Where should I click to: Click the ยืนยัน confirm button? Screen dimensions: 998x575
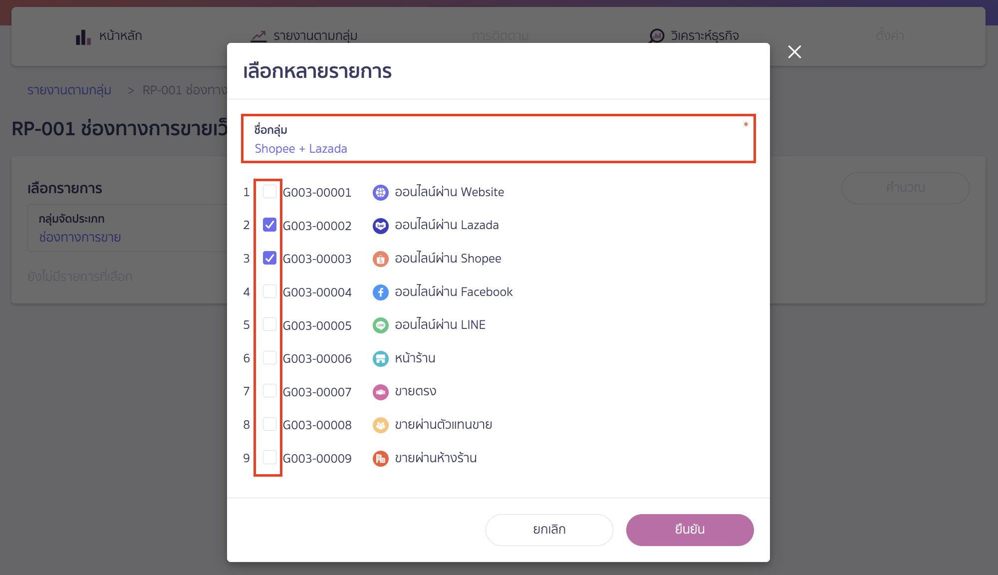(690, 530)
